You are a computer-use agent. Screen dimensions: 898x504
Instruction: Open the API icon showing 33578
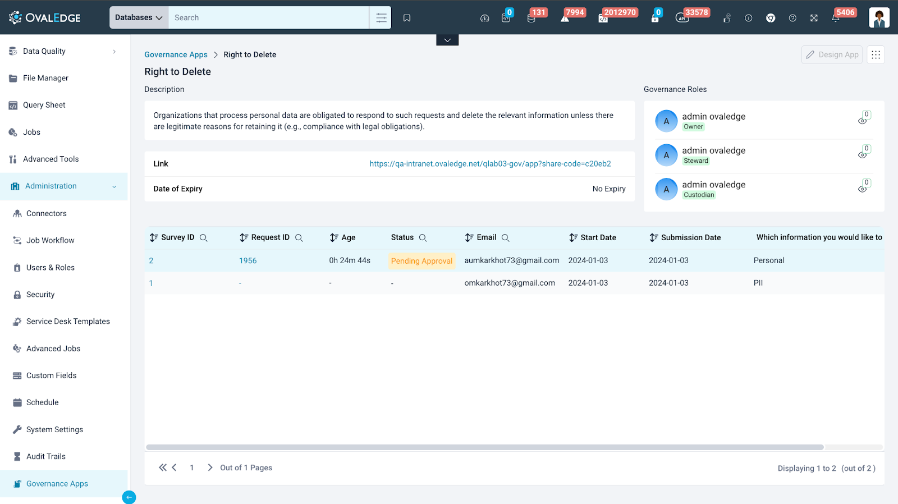click(x=682, y=18)
